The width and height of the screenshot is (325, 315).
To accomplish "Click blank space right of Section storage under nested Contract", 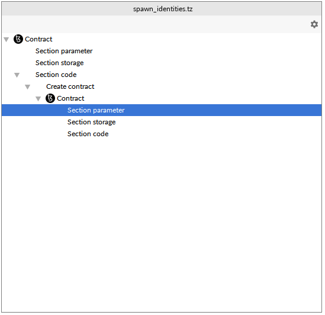I will tap(218, 122).
